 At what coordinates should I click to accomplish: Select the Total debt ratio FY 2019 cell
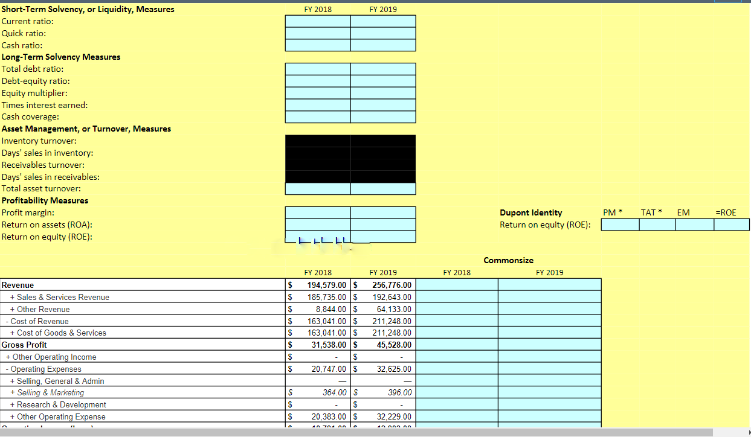[383, 69]
